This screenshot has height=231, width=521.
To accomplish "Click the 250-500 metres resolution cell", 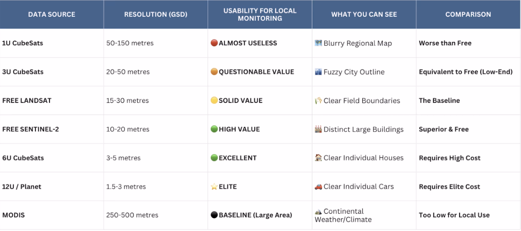I will click(x=132, y=215).
